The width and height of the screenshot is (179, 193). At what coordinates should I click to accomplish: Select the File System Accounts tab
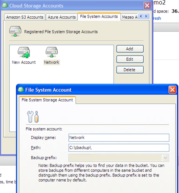click(99, 16)
